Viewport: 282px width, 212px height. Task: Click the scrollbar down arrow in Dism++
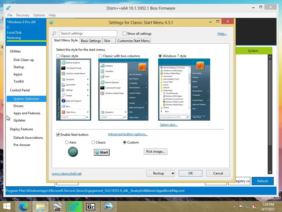tap(270, 172)
